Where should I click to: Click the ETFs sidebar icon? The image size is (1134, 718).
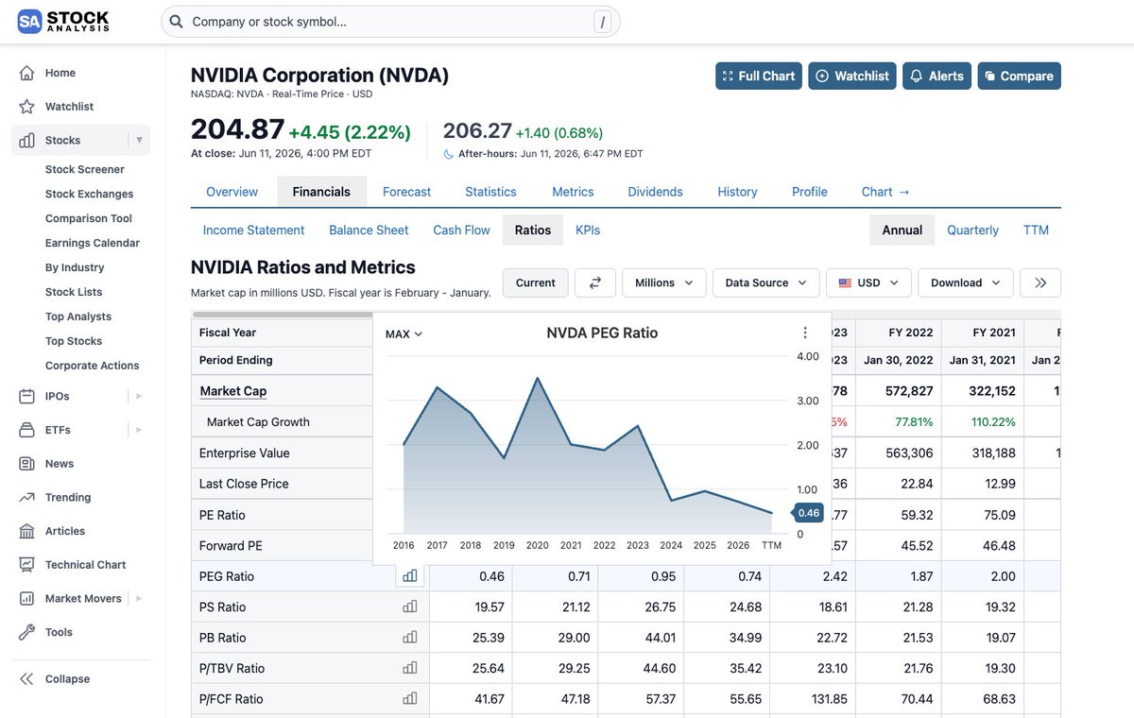(27, 430)
